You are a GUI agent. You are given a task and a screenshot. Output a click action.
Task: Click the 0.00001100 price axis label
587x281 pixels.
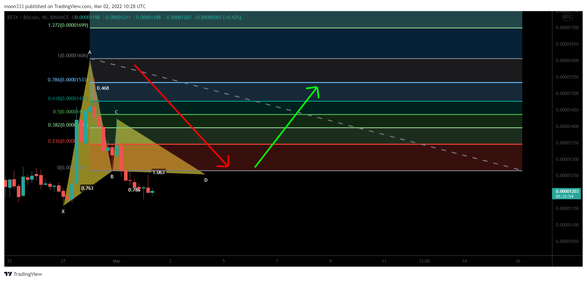click(x=567, y=225)
